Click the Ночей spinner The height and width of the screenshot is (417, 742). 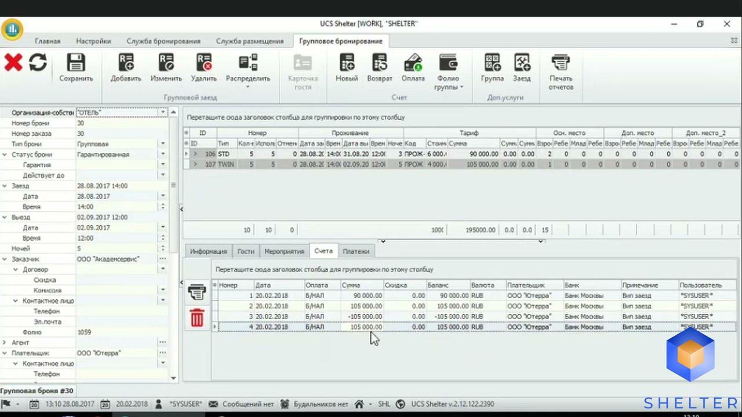163,248
